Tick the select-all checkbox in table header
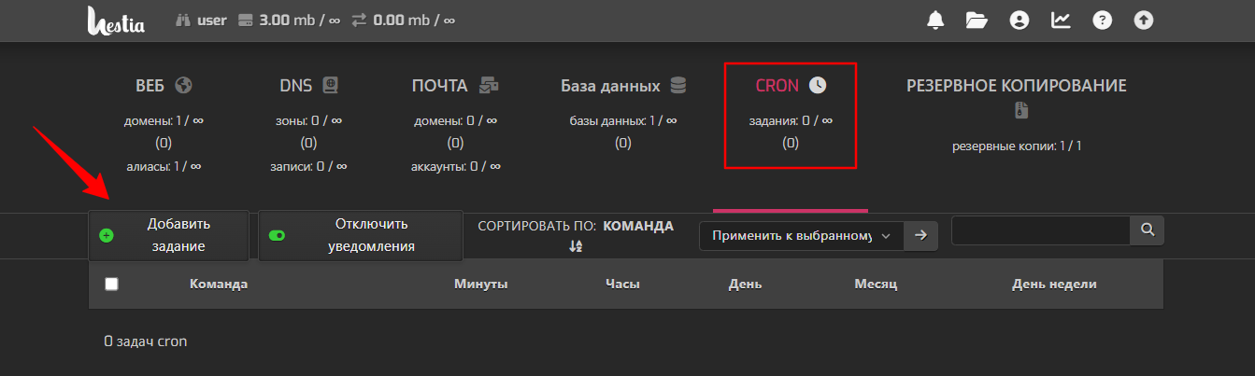Image resolution: width=1255 pixels, height=376 pixels. pyautogui.click(x=111, y=285)
